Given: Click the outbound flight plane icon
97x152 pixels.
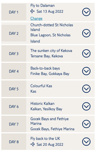Looking at the screenshot, I should (x=33, y=11).
